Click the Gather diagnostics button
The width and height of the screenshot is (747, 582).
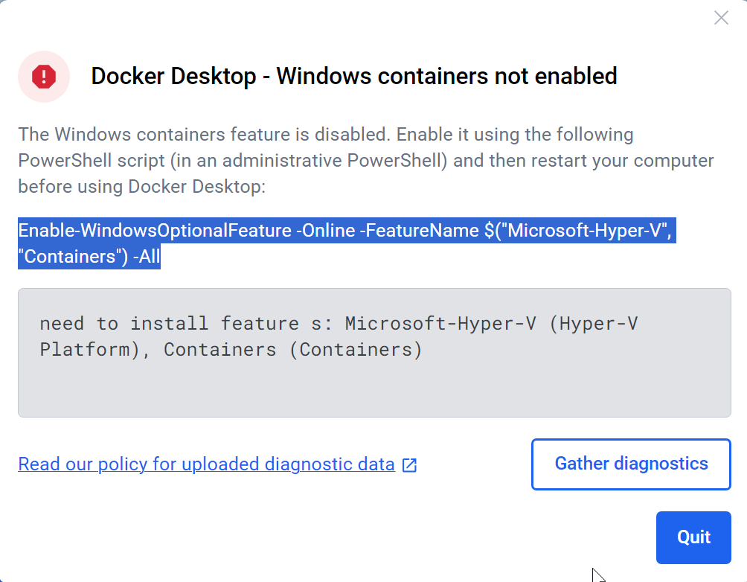tap(631, 464)
